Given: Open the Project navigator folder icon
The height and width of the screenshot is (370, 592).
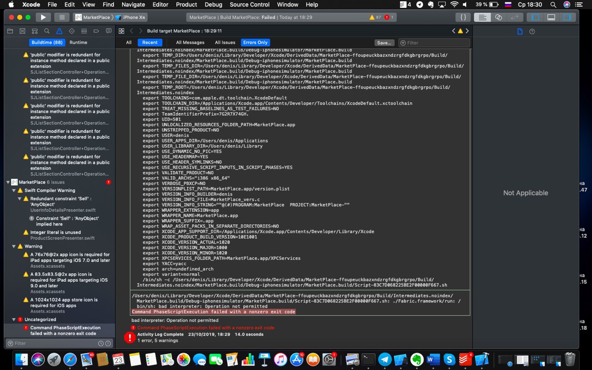Looking at the screenshot, I should (x=10, y=31).
